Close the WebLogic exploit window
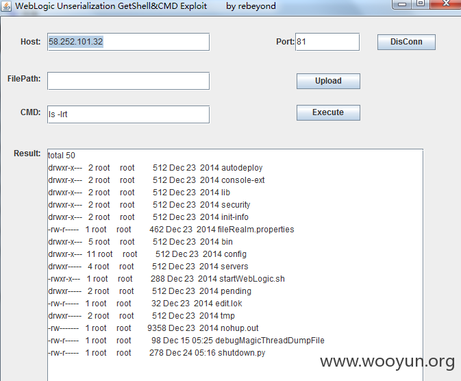461x381 pixels. [x=446, y=4]
